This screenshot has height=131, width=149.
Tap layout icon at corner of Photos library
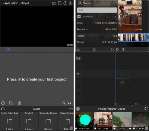pos(146,128)
